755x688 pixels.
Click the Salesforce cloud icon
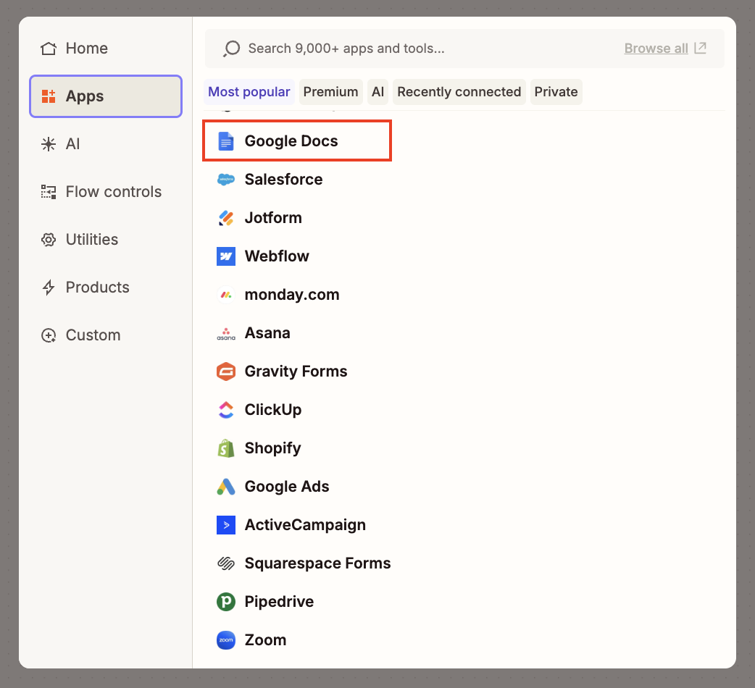pos(226,180)
